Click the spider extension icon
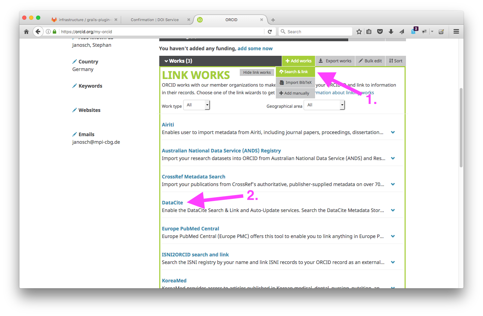The width and height of the screenshot is (483, 316). coord(424,32)
